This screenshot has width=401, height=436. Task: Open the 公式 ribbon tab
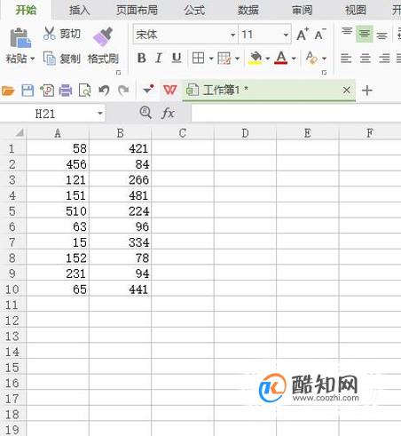pyautogui.click(x=194, y=10)
